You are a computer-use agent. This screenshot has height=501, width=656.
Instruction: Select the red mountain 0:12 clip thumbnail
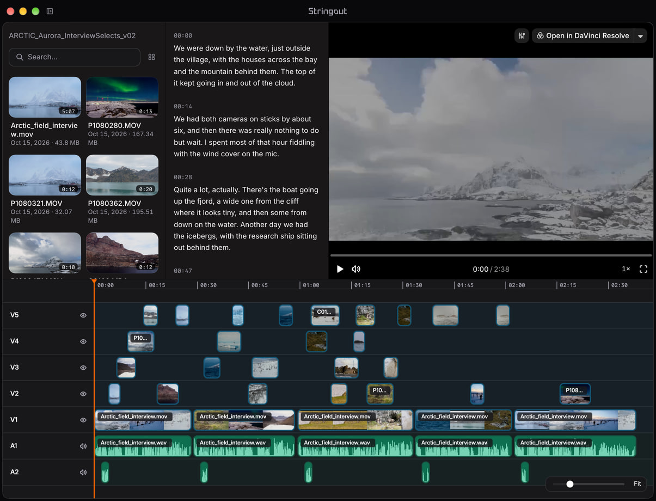122,253
